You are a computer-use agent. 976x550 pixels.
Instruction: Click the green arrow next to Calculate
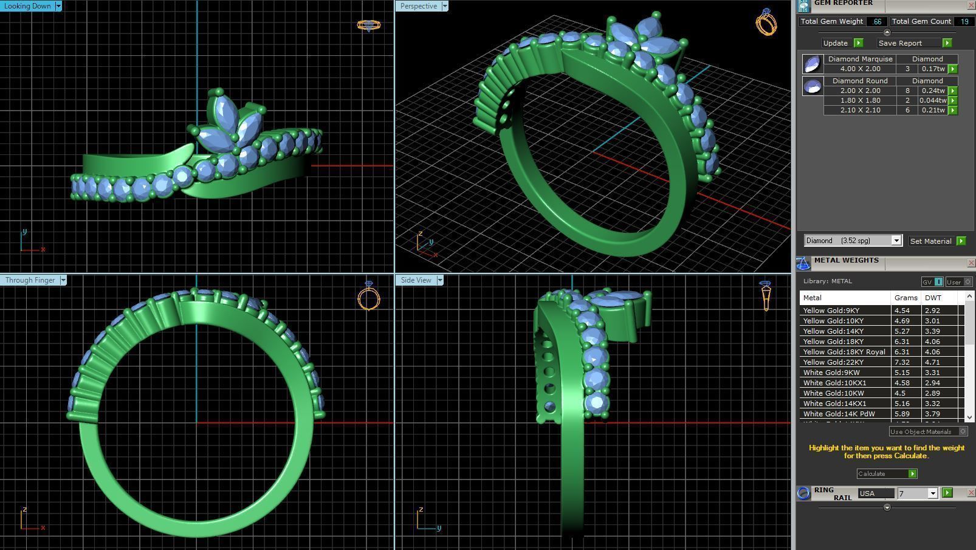pos(912,473)
